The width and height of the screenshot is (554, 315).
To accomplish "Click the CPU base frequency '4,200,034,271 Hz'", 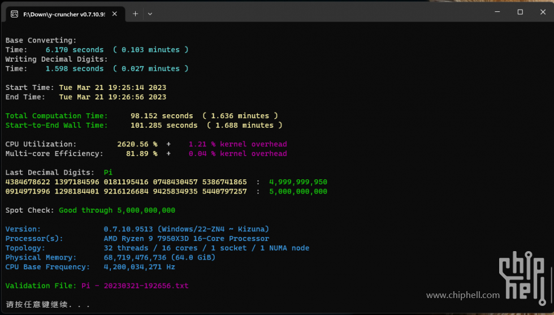I will (139, 267).
